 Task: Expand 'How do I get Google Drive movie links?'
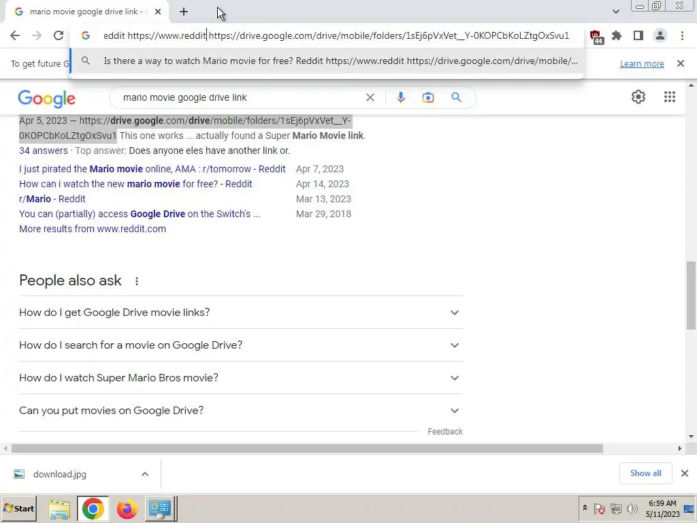pos(241,313)
